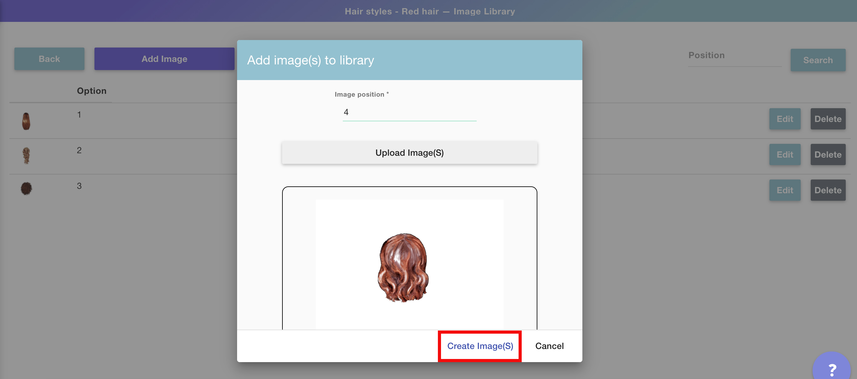Click the uploaded wavy red hair preview image

[x=403, y=268]
